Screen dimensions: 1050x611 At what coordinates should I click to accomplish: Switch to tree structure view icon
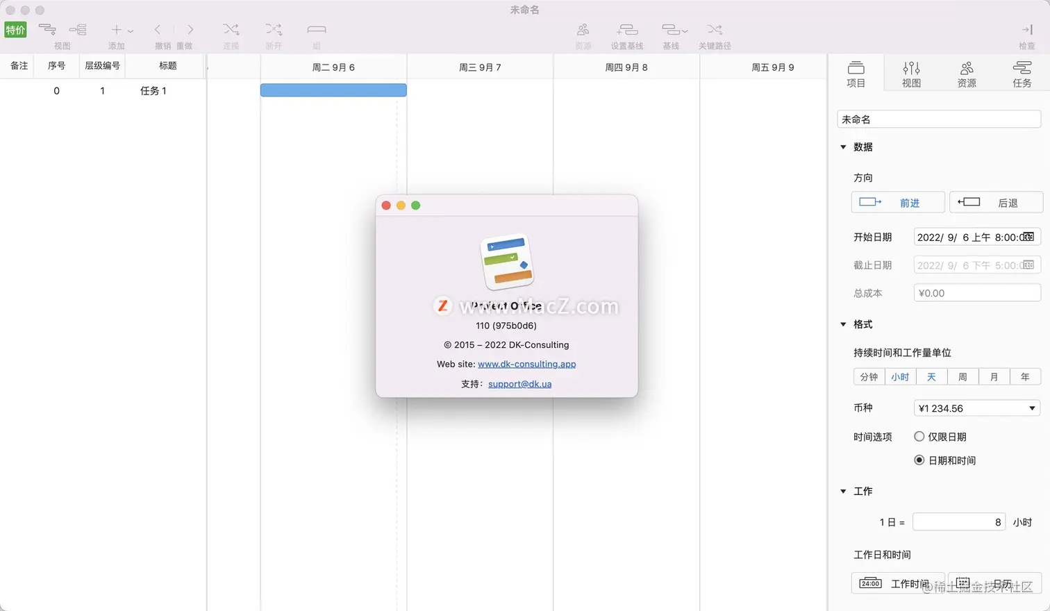click(78, 29)
